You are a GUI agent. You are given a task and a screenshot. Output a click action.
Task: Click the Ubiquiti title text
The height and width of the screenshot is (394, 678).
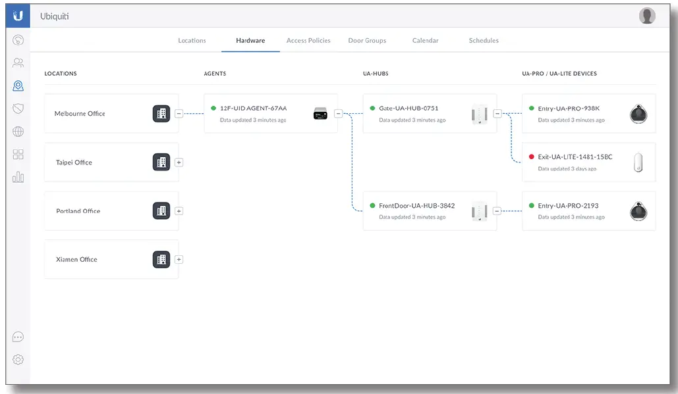pyautogui.click(x=55, y=16)
